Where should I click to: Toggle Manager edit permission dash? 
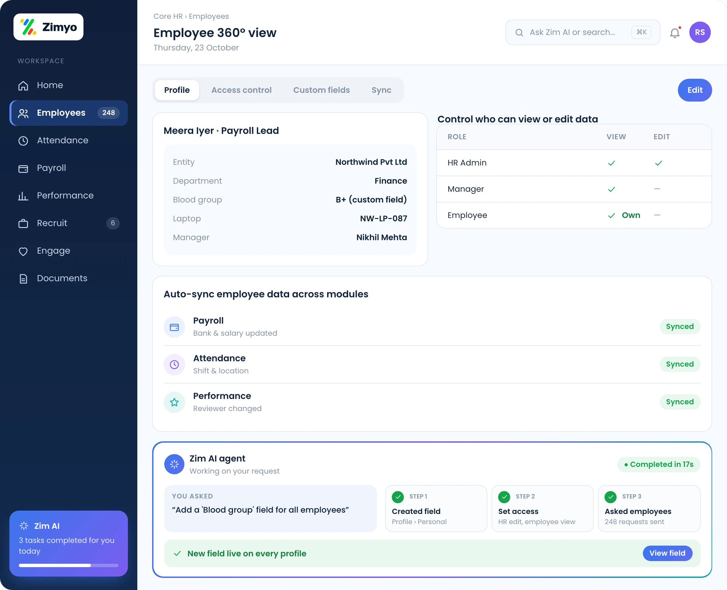click(657, 189)
